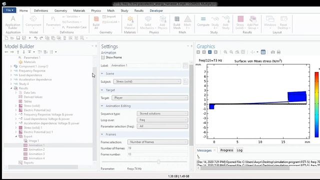Click Zoom Extents in Graphics toolbar

tap(243, 52)
